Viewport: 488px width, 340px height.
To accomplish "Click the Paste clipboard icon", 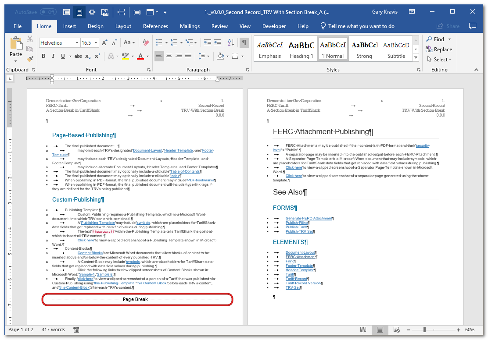I will pos(16,43).
